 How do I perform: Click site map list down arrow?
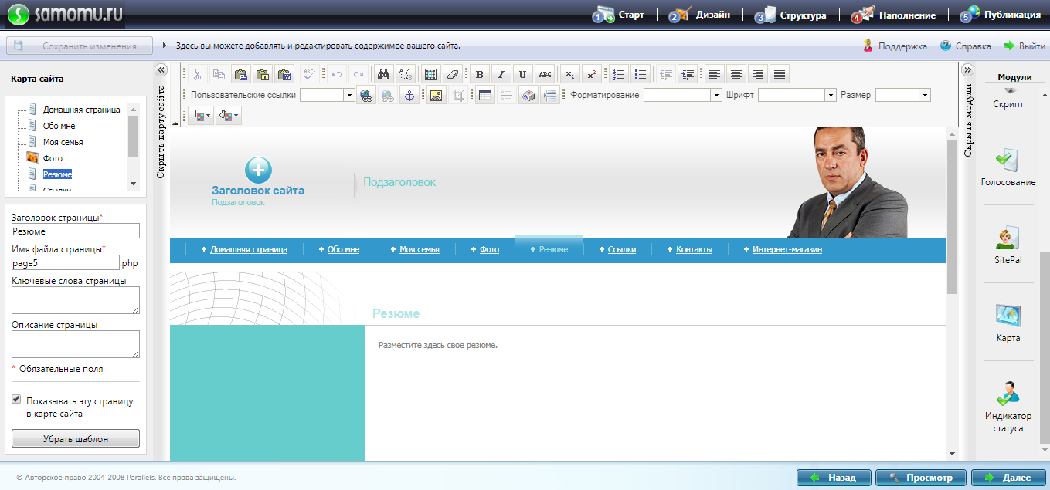(133, 184)
